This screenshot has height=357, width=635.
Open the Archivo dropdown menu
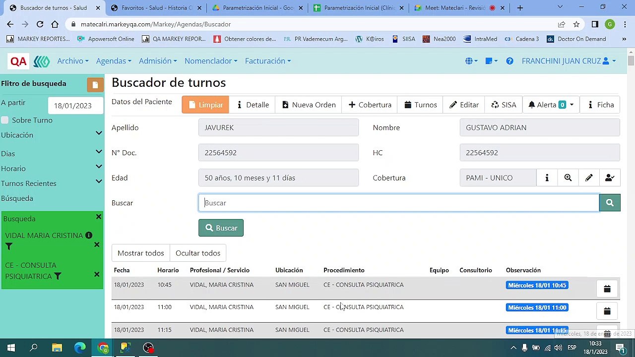point(73,61)
